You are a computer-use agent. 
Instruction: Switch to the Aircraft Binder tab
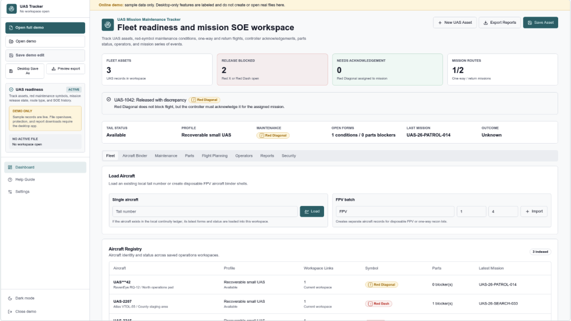[x=135, y=156]
